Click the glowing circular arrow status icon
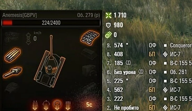The height and width of the screenshot is (111, 192). tap(57, 105)
